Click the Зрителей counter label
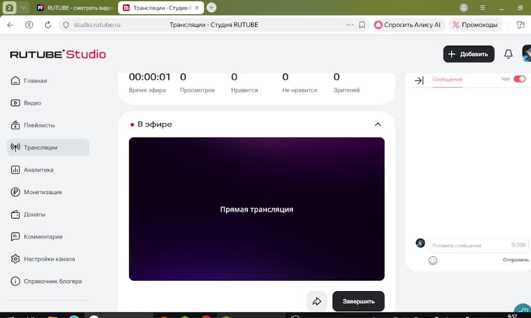This screenshot has height=318, width=531. click(346, 90)
